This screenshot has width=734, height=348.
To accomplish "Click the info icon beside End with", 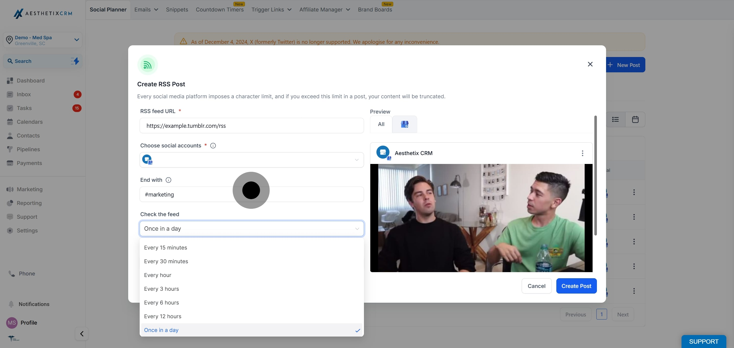I will 168,180.
